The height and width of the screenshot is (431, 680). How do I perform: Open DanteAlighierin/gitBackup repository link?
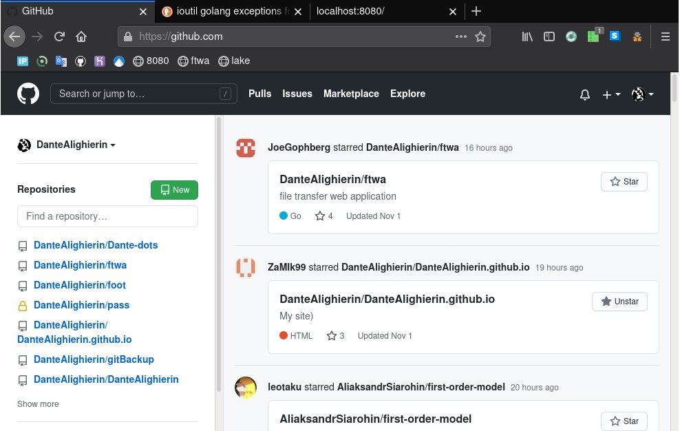pos(94,359)
